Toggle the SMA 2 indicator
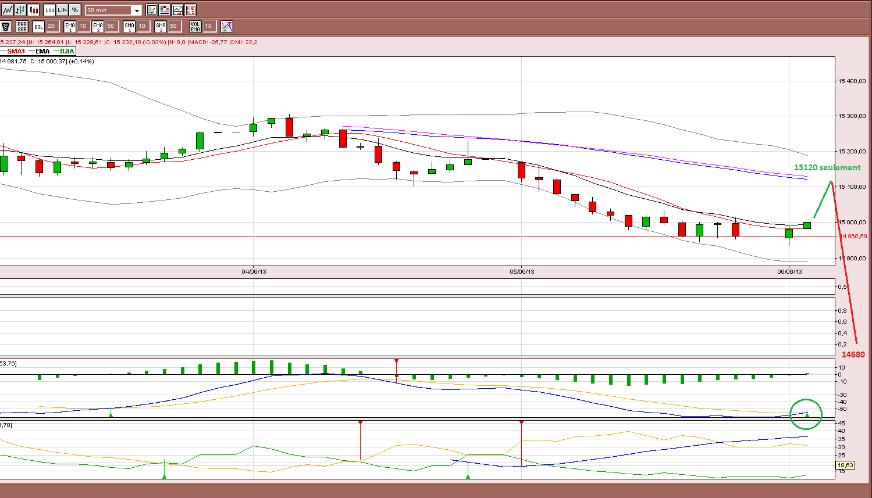 161,26
